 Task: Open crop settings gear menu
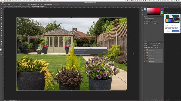point(41,4)
